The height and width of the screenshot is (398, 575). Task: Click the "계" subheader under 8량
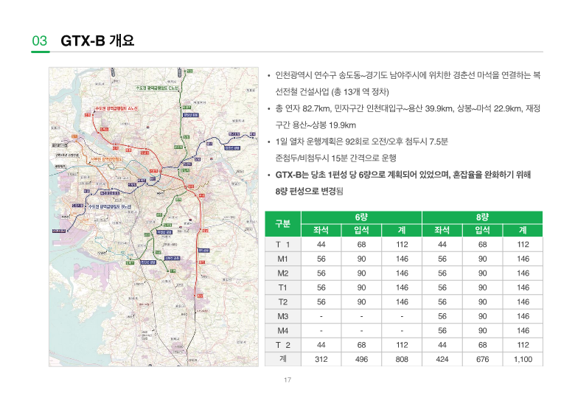tap(523, 230)
